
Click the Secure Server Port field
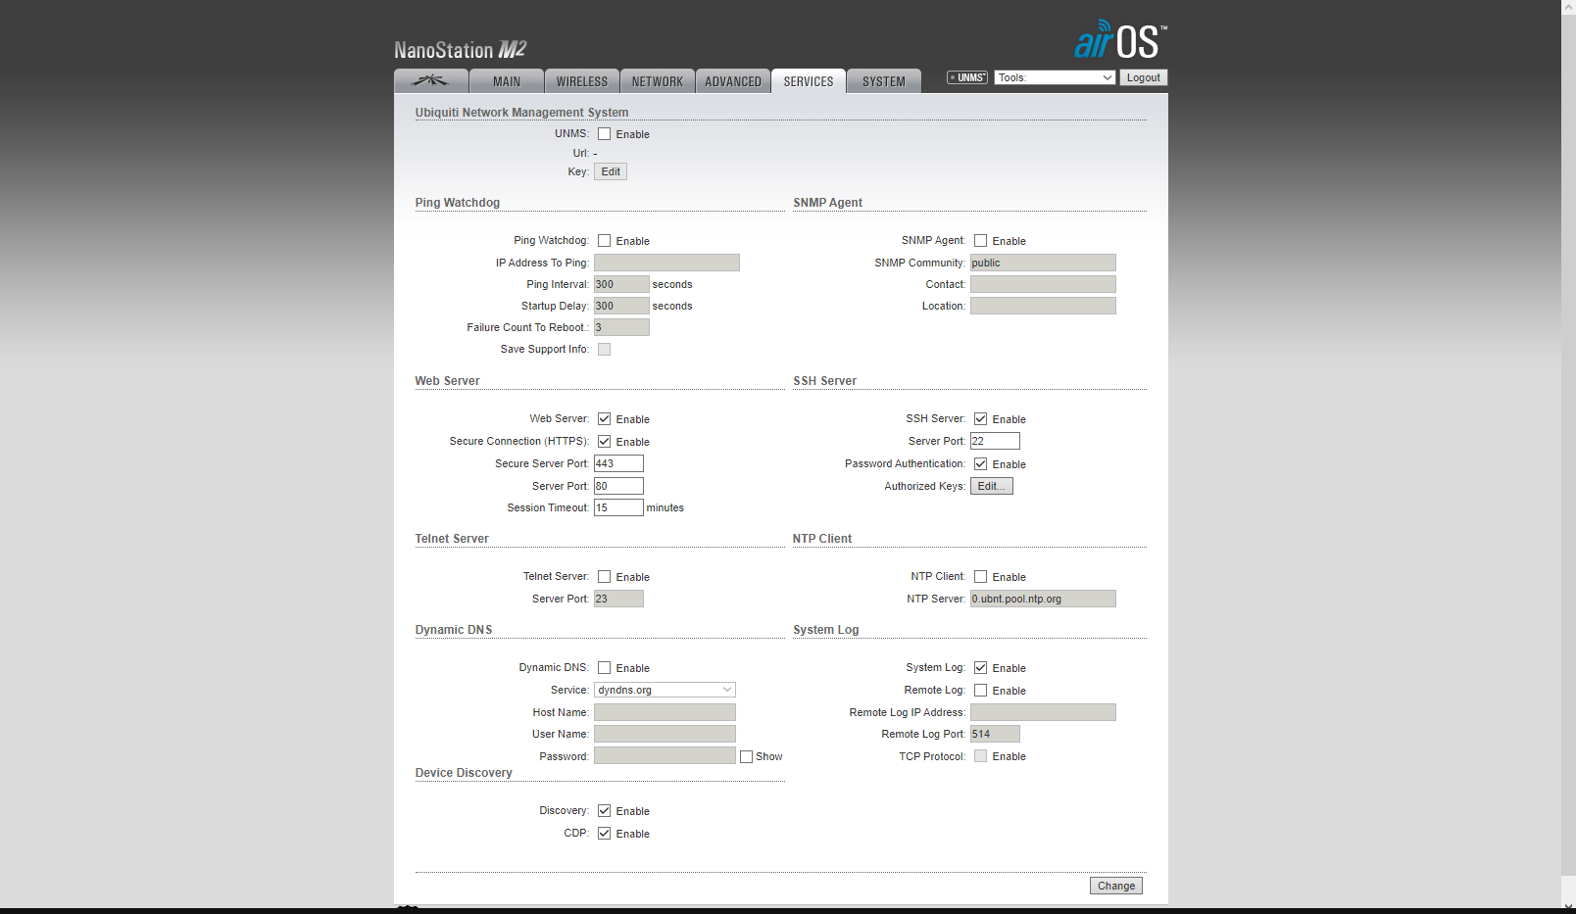(618, 463)
